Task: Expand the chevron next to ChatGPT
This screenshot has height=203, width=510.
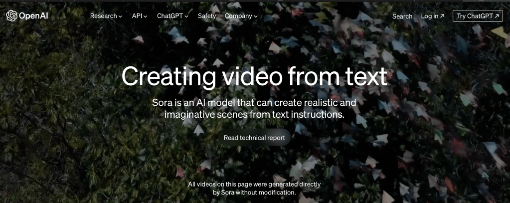Action: (186, 16)
